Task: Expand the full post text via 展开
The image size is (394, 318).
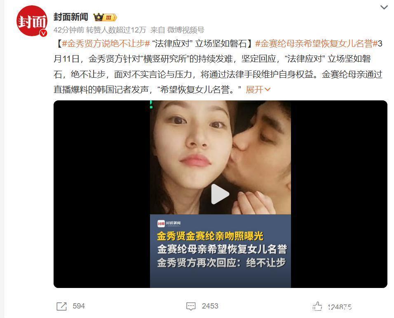Action: pos(255,89)
